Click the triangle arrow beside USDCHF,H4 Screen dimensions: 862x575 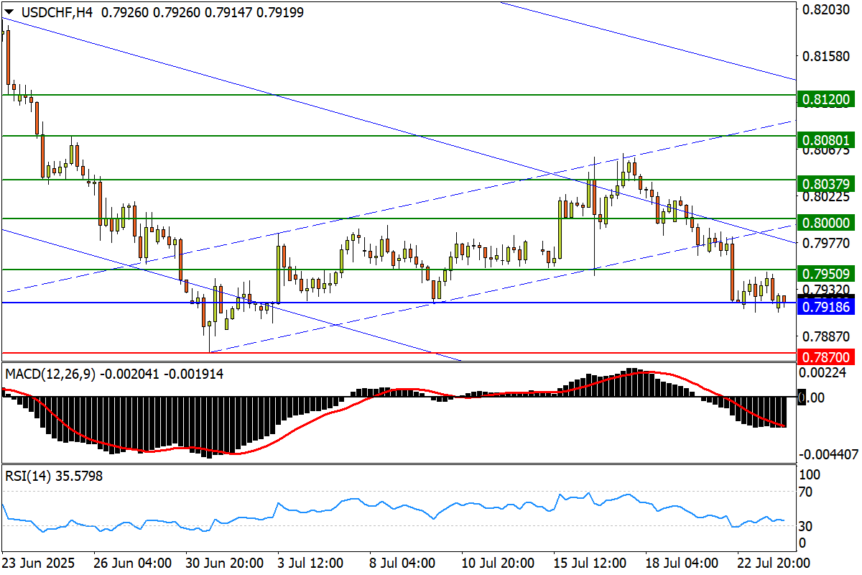click(9, 12)
